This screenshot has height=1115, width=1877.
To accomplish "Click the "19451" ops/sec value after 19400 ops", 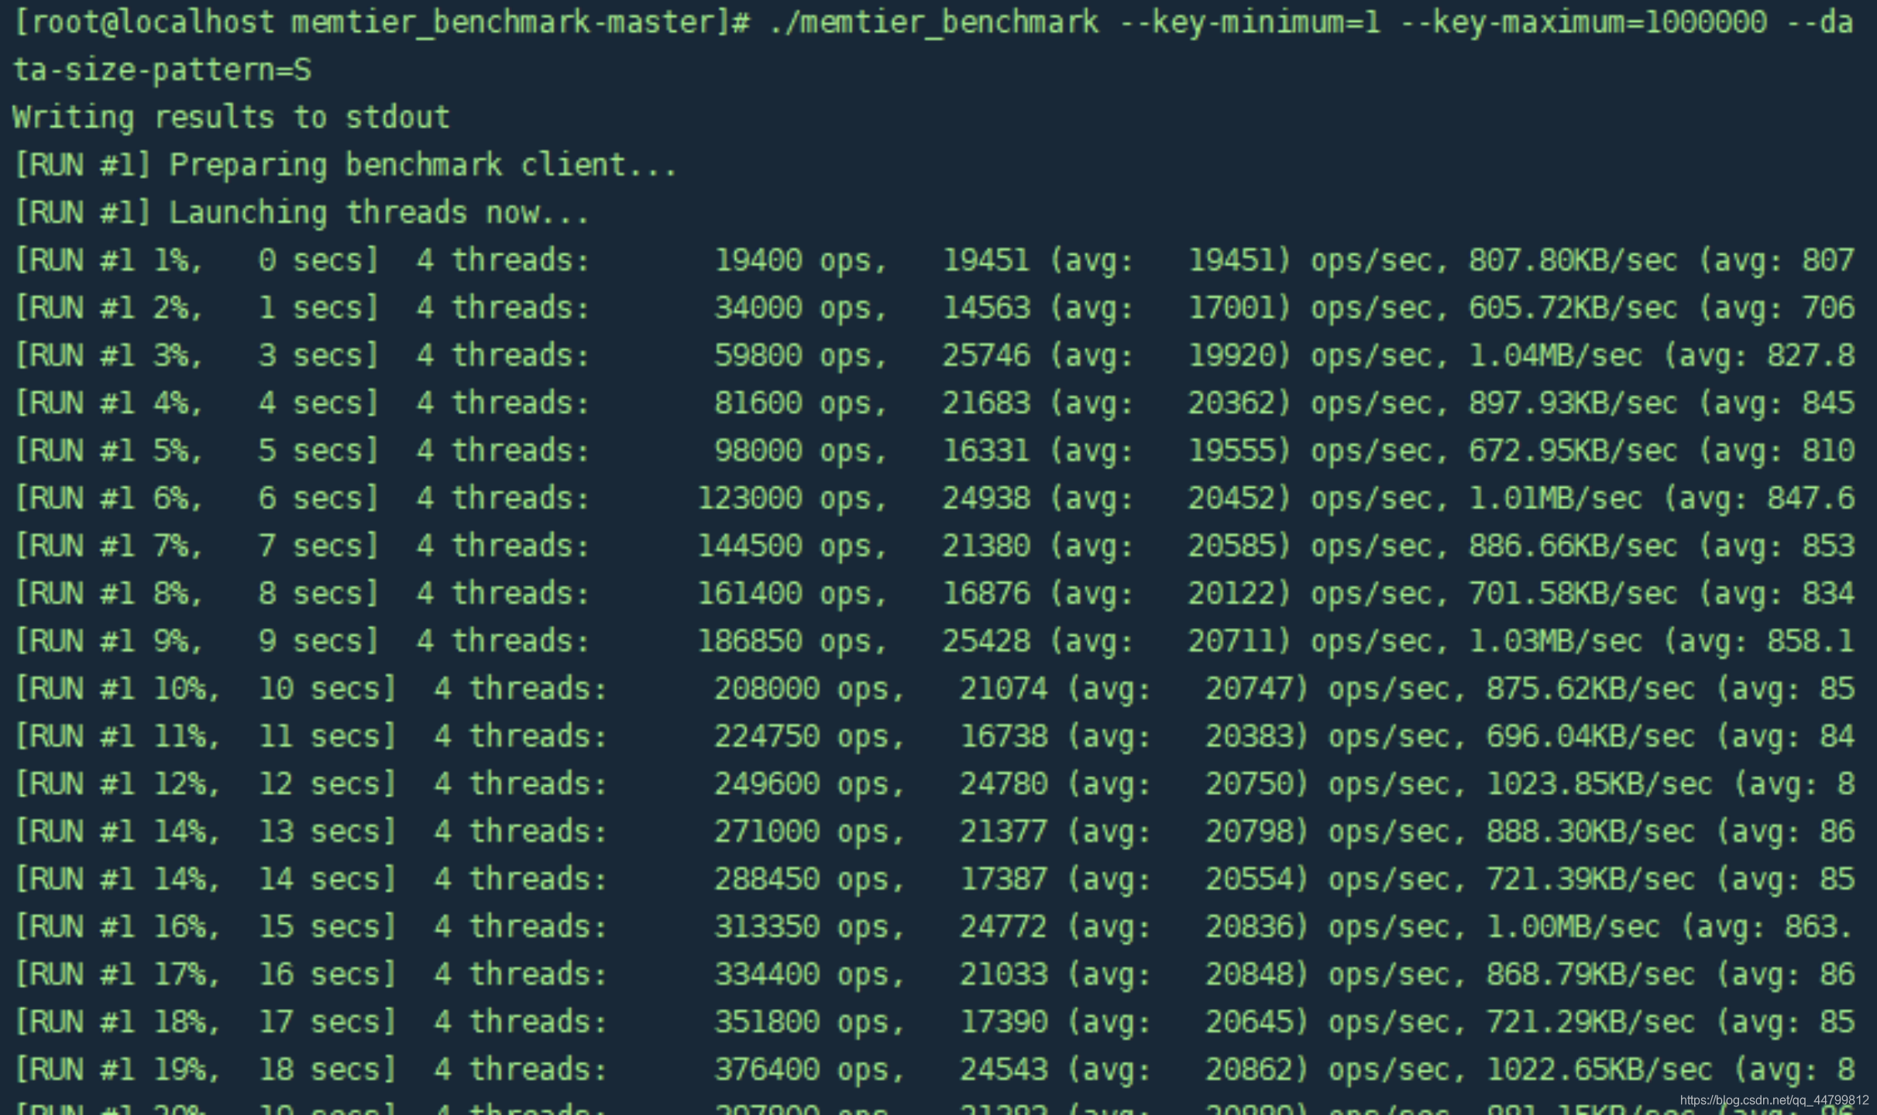I will point(986,261).
